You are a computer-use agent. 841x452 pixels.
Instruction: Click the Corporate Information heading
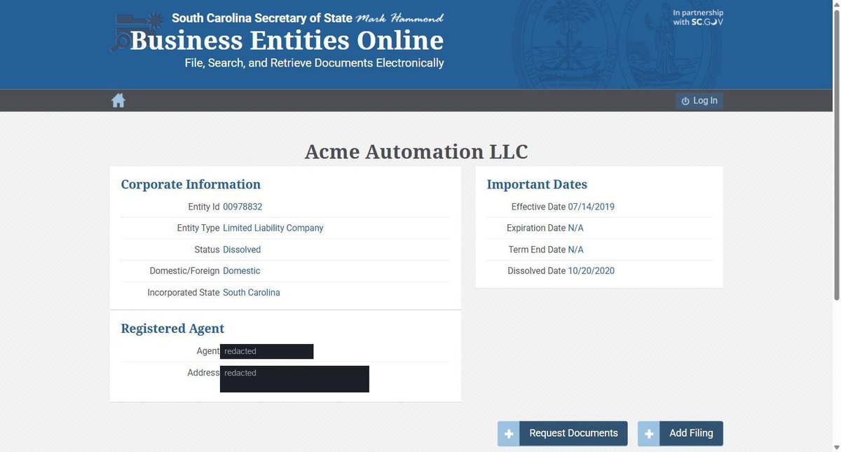pos(191,184)
